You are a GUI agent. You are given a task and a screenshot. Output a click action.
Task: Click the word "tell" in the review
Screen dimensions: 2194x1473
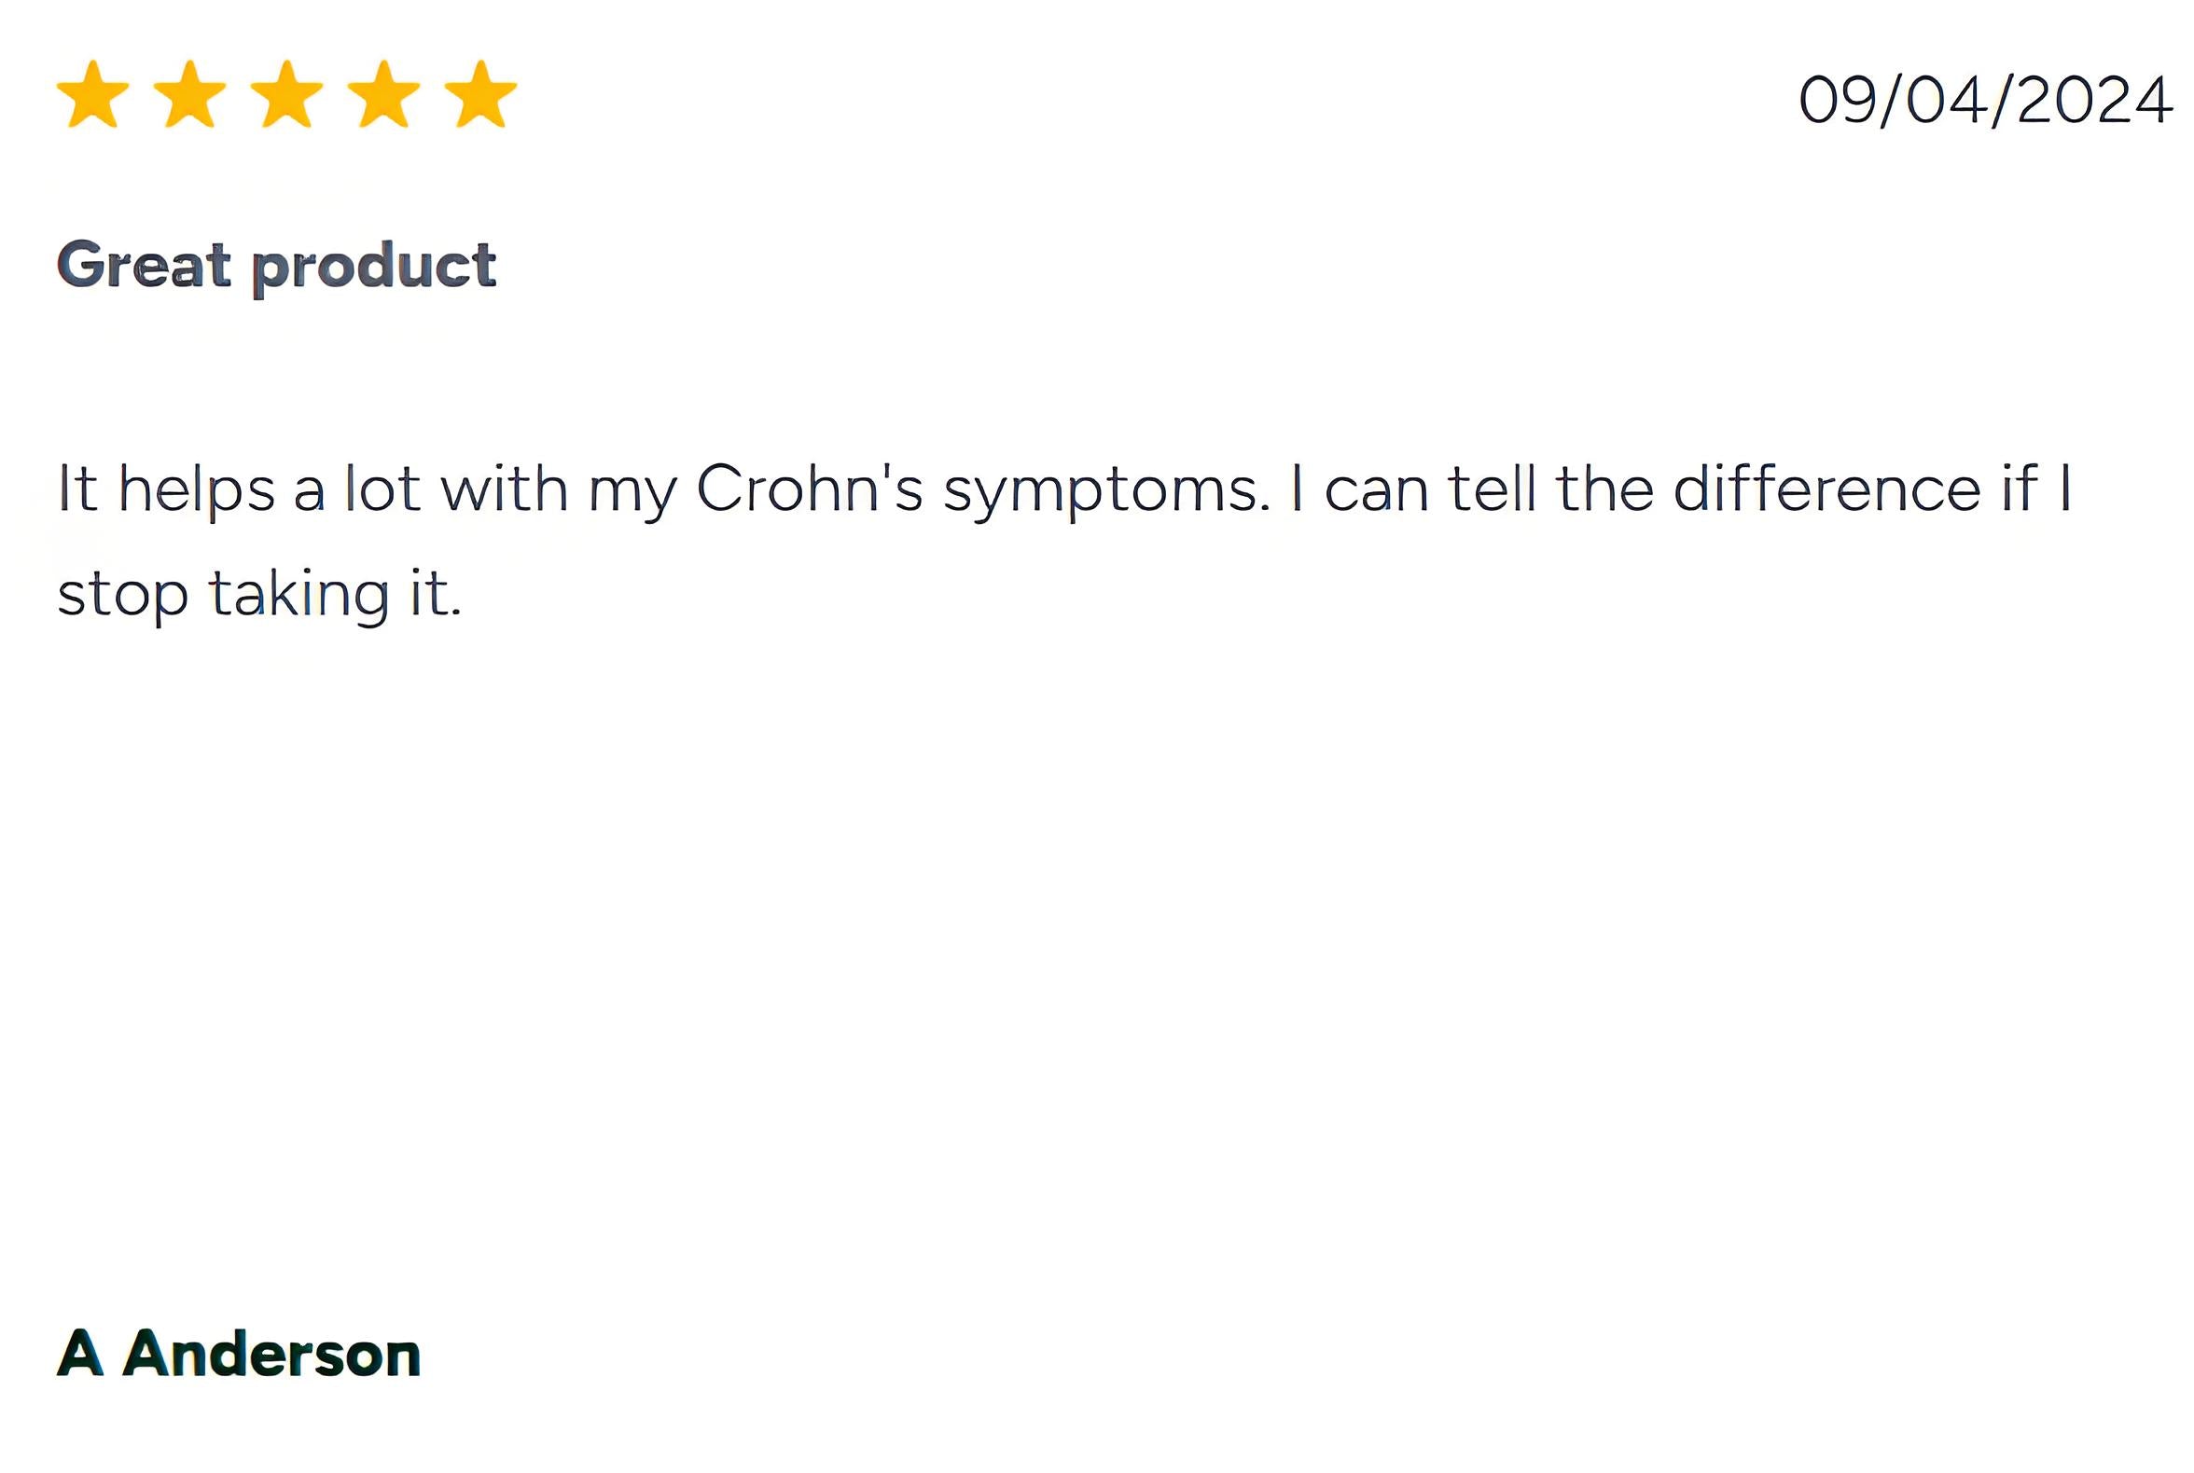tap(1492, 489)
